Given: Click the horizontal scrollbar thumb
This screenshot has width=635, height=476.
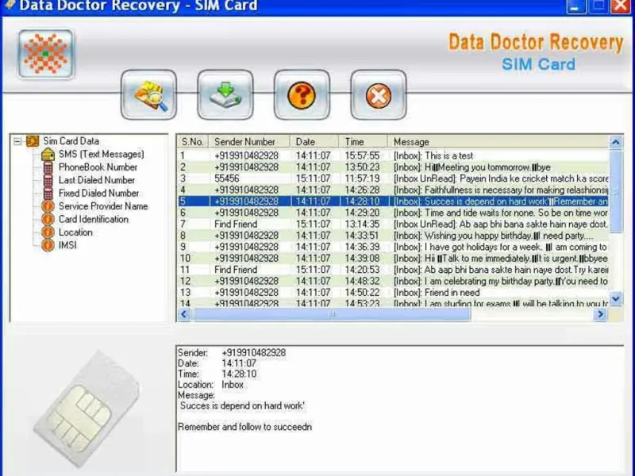Looking at the screenshot, I should [x=332, y=314].
